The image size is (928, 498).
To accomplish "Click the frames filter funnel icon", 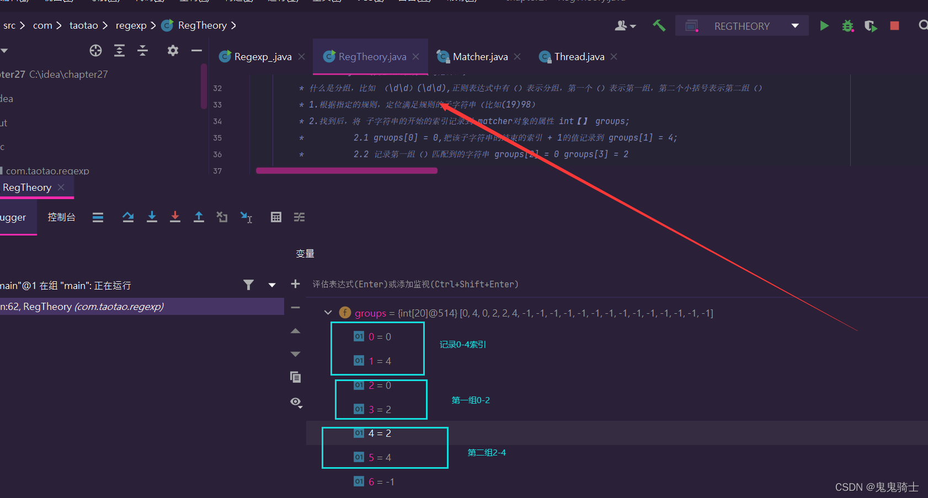I will 249,285.
